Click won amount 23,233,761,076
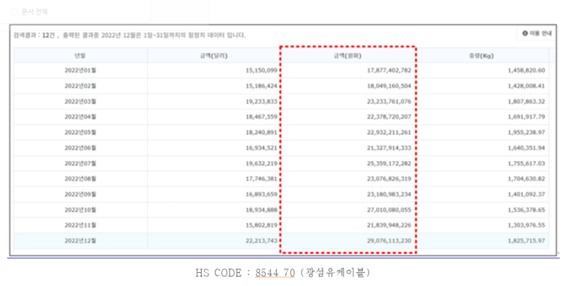The image size is (563, 286). [x=389, y=102]
